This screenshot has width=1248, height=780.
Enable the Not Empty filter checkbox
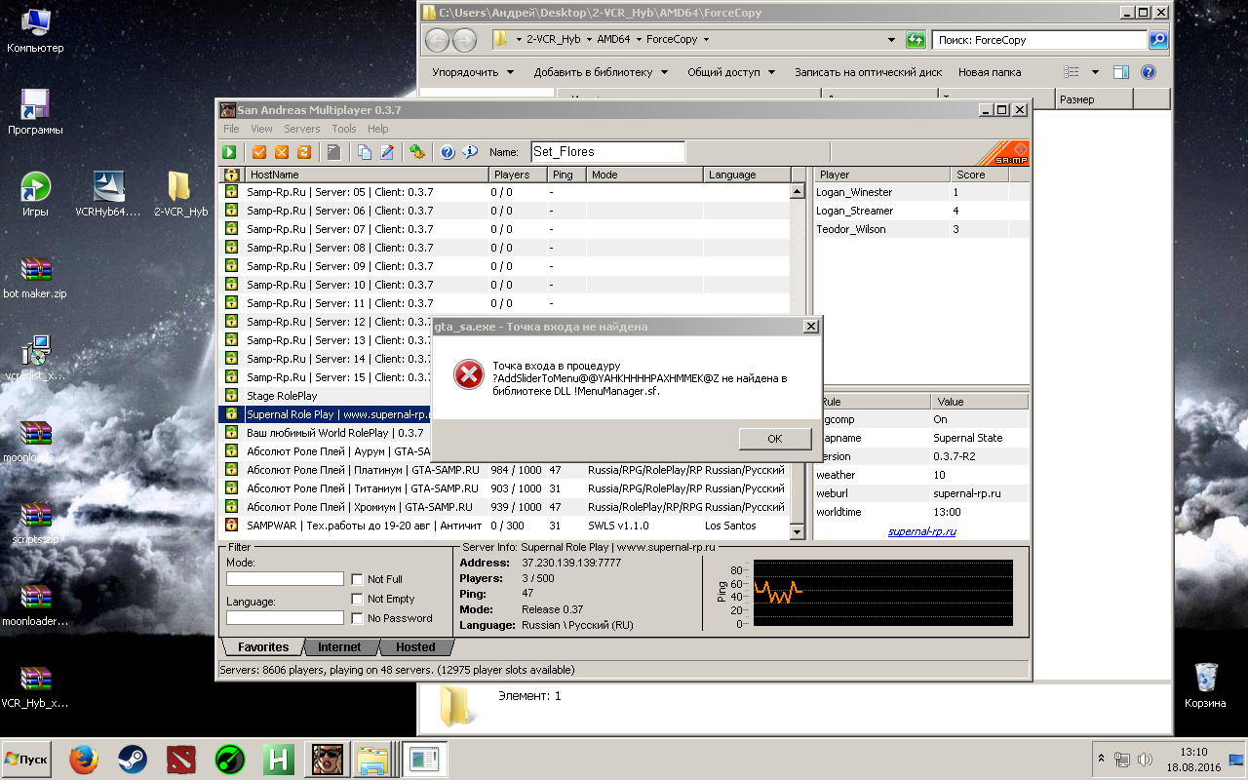[358, 599]
